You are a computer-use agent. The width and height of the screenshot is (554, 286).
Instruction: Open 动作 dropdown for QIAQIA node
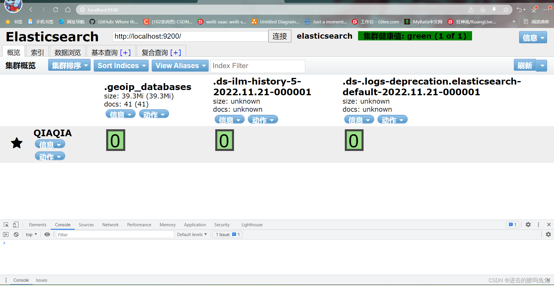point(50,156)
